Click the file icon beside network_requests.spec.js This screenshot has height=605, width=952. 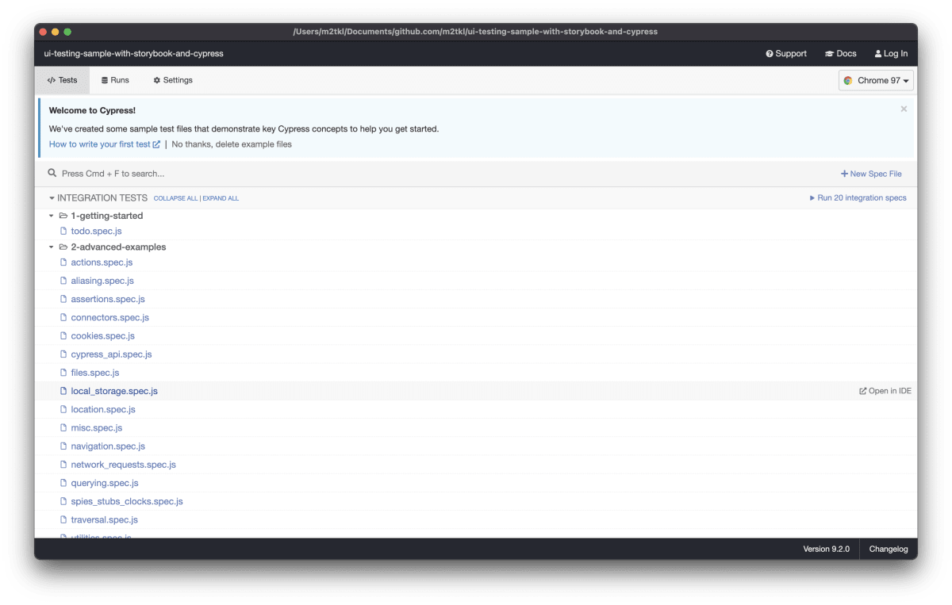coord(63,465)
